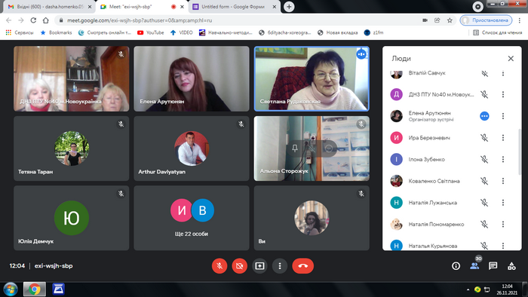This screenshot has width=528, height=297.
Task: Mute ДНЗ ПТУ No40 participant in list
Action: [x=484, y=94]
